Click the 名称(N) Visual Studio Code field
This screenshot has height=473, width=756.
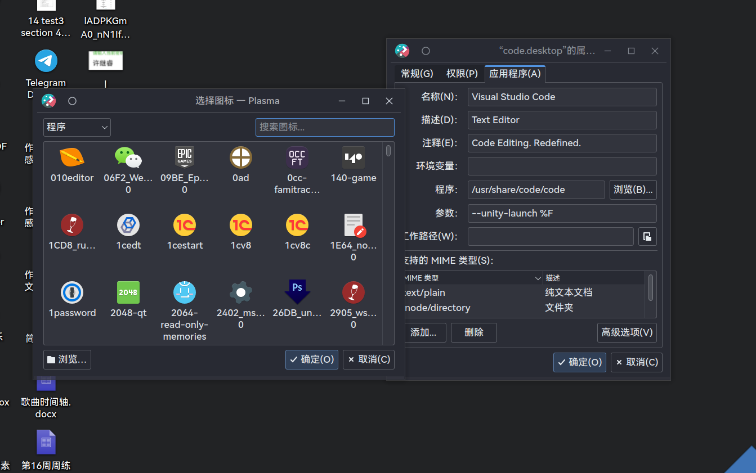(562, 97)
